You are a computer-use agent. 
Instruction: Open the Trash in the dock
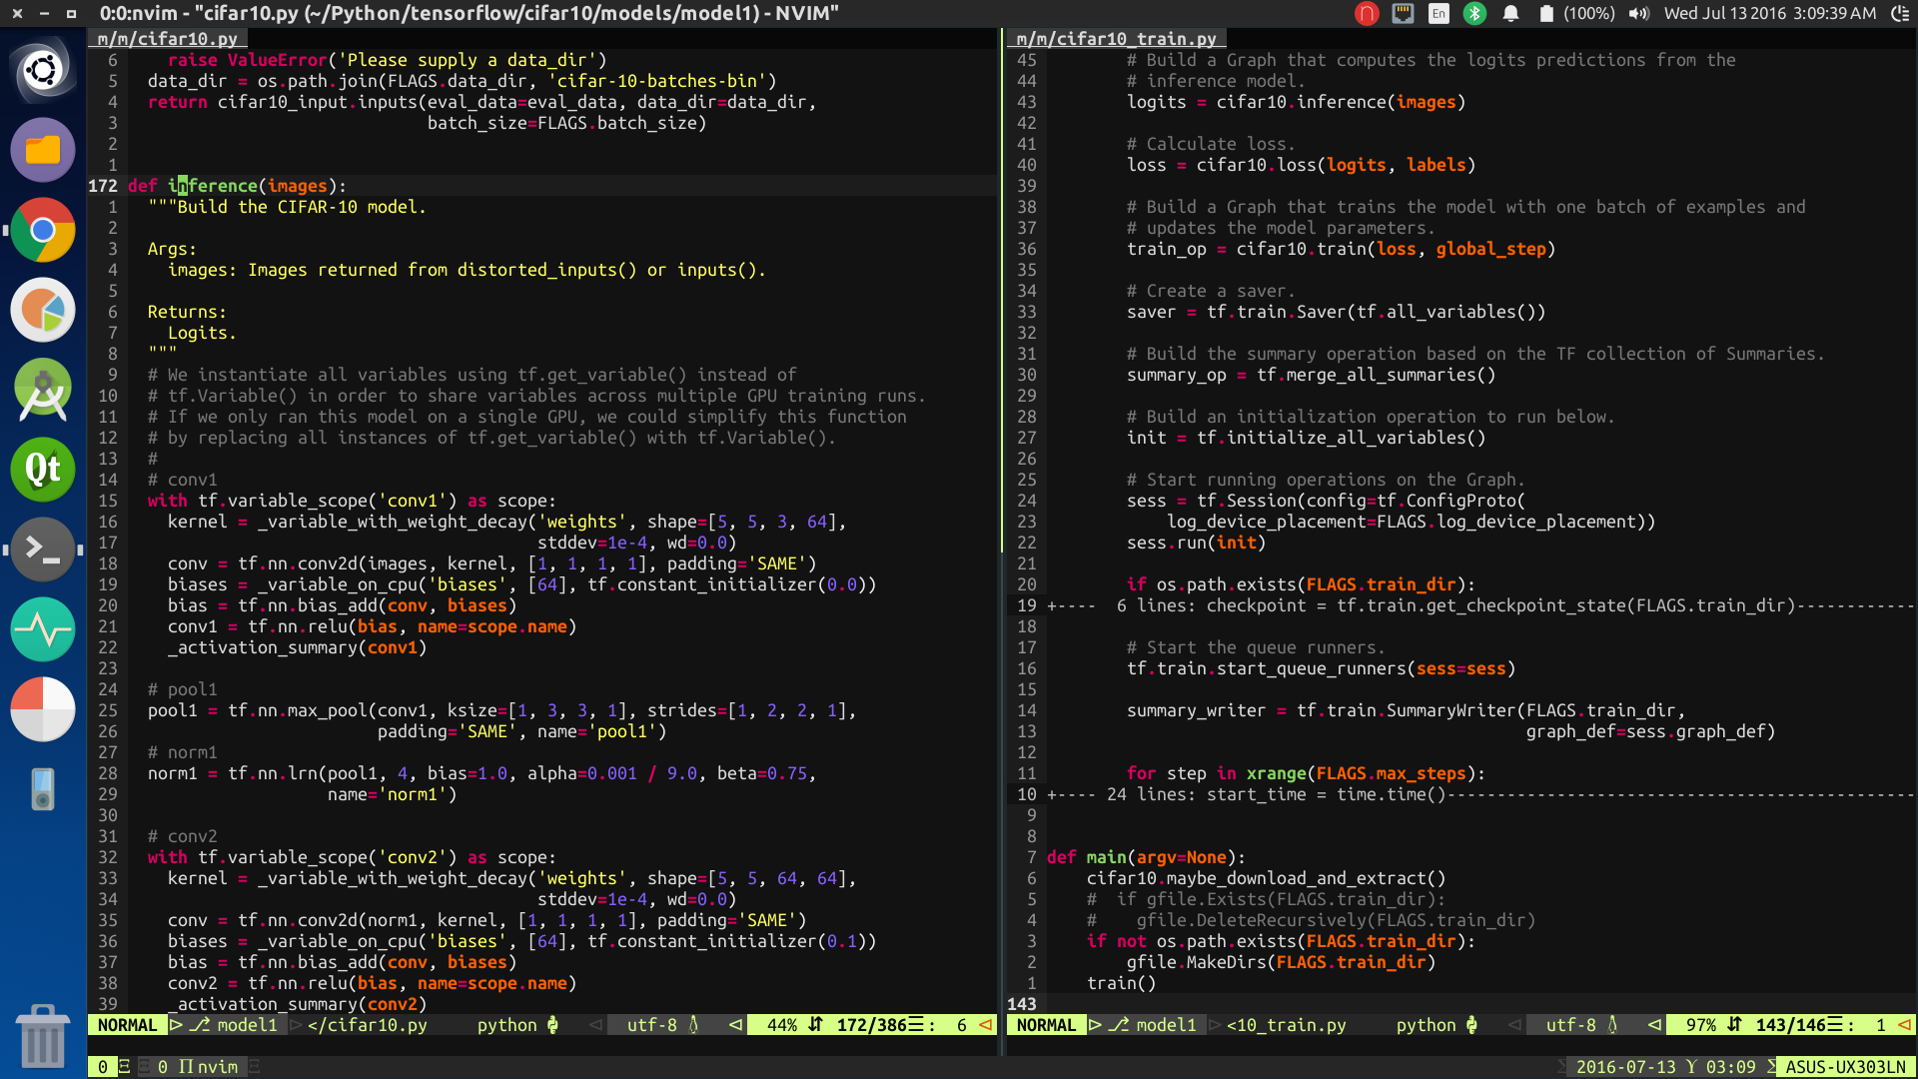tap(43, 1034)
